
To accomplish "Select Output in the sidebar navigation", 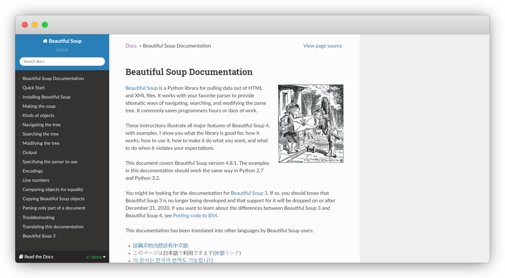I will pos(30,152).
